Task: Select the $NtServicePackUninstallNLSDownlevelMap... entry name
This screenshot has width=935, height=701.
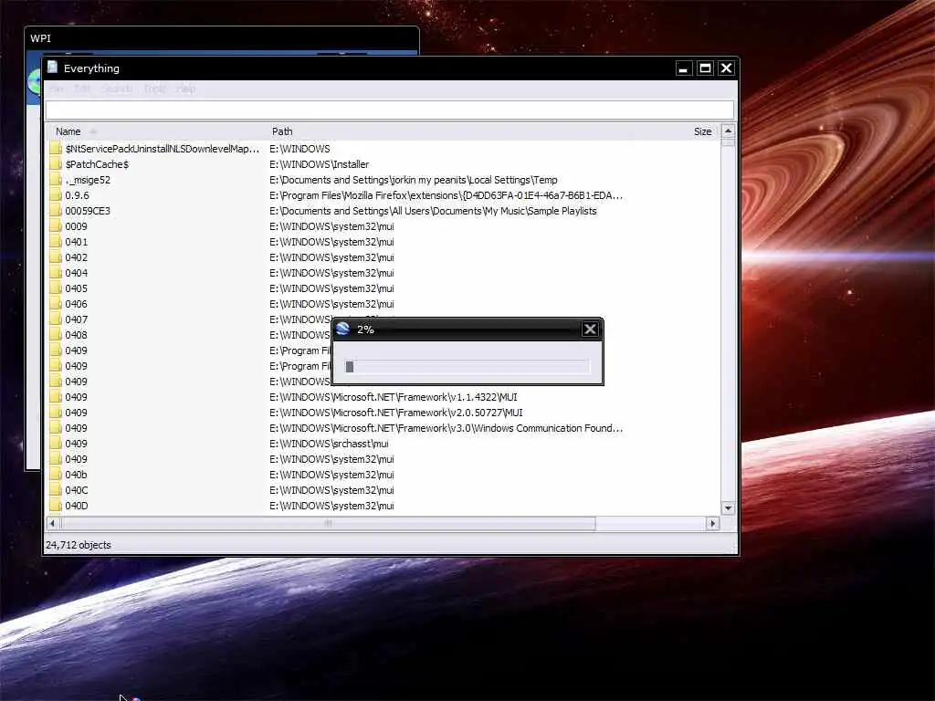Action: coord(163,149)
